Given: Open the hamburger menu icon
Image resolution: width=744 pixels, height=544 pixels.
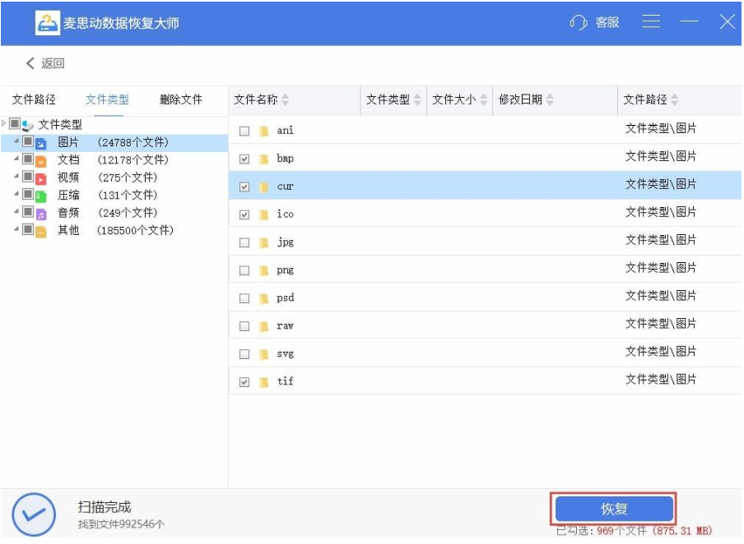Looking at the screenshot, I should coord(651,21).
